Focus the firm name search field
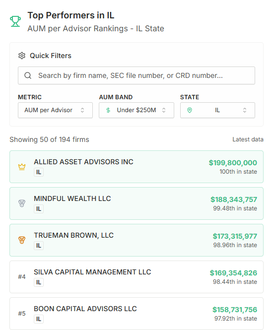 137,75
